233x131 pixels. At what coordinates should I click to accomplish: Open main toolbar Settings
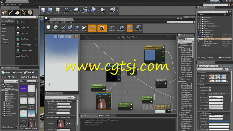pos(66,11)
